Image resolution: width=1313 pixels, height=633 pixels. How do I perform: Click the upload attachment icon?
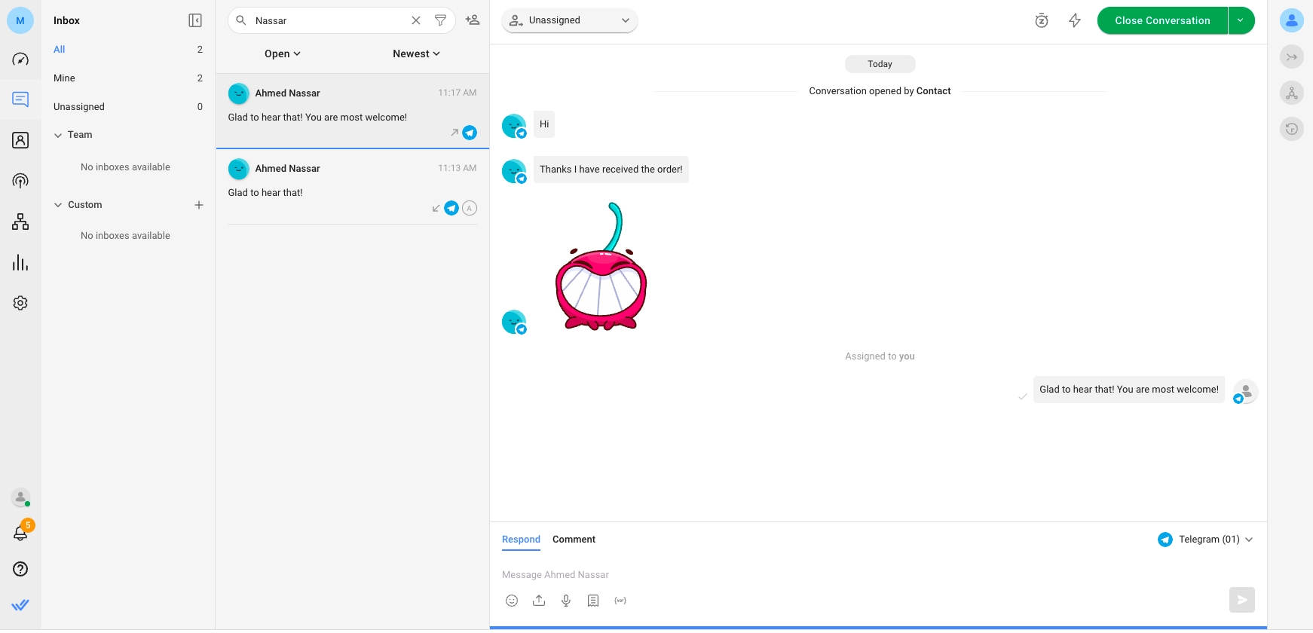(539, 601)
